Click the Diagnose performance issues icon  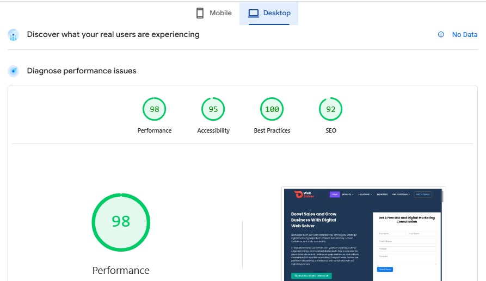(x=14, y=71)
